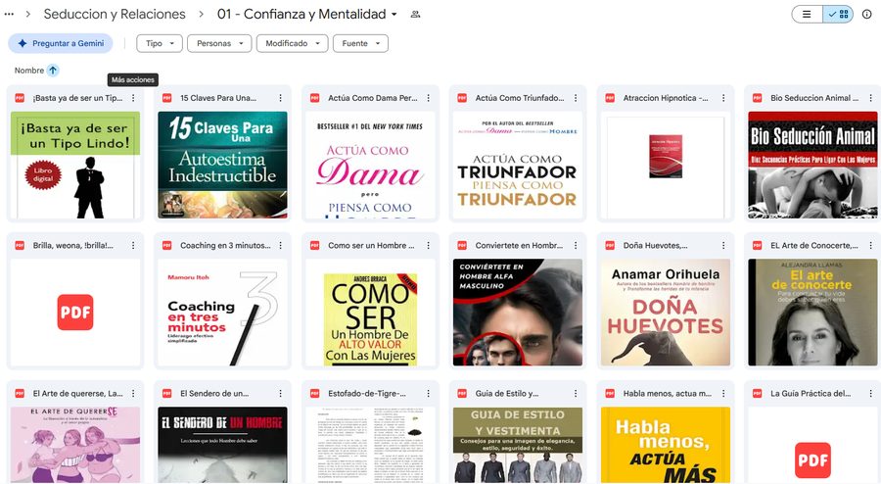Switch to list layout view
Screen dimensions: 881x484
807,15
